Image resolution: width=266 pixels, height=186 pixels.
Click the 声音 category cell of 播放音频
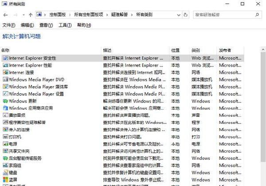click(196, 115)
